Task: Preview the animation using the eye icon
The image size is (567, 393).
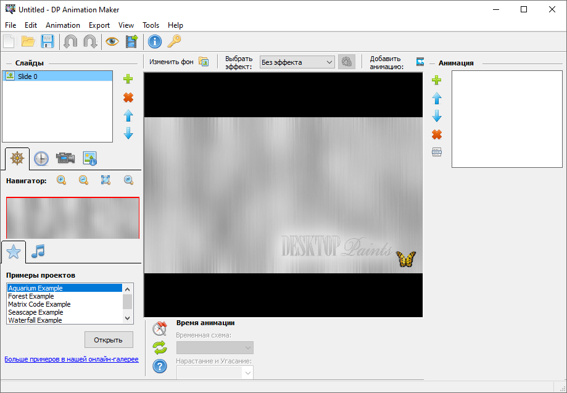Action: pyautogui.click(x=112, y=41)
